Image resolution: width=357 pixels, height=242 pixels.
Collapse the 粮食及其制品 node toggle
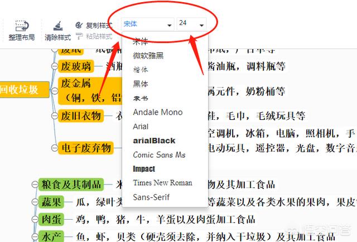(34, 185)
